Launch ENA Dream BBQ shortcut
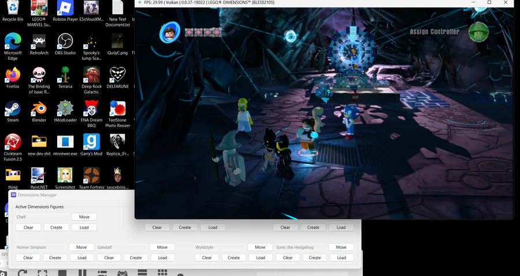This screenshot has height=276, width=520. tap(91, 114)
